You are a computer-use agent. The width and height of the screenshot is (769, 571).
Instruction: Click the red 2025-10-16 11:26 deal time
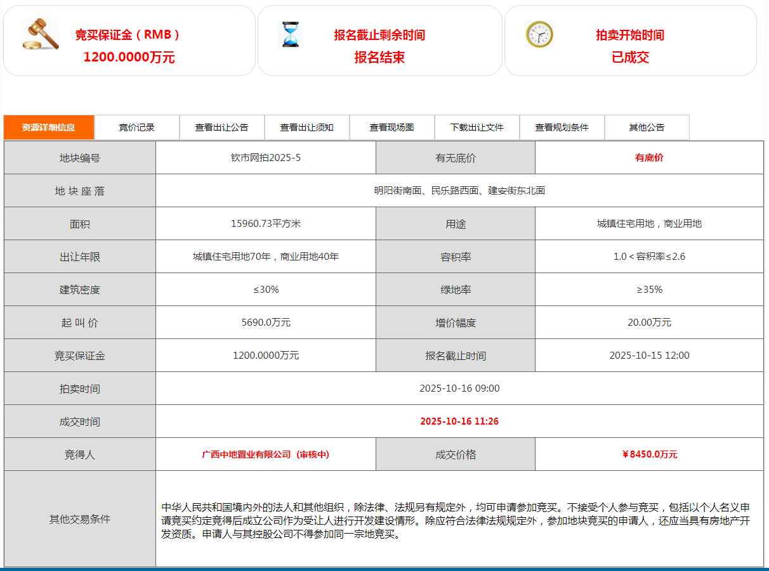[459, 421]
